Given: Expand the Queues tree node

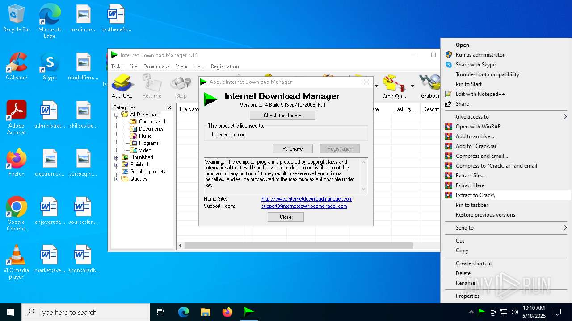Looking at the screenshot, I should click(117, 179).
